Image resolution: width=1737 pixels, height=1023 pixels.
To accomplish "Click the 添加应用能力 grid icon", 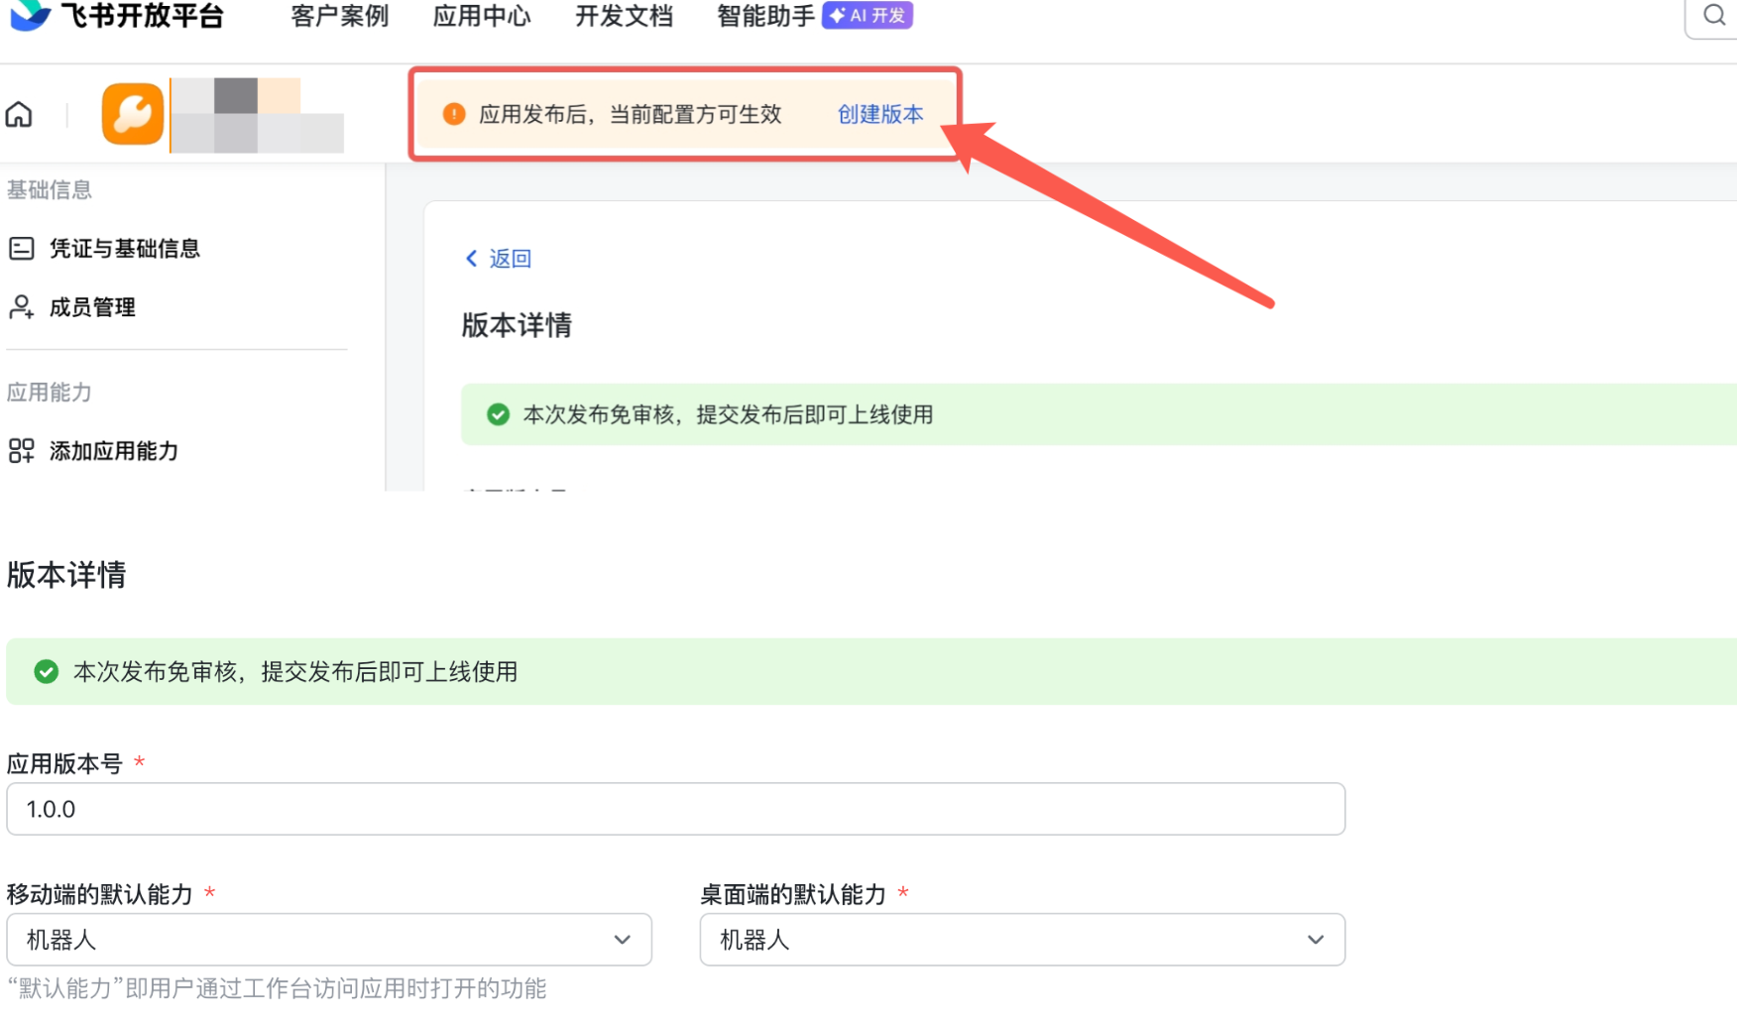I will (x=21, y=451).
